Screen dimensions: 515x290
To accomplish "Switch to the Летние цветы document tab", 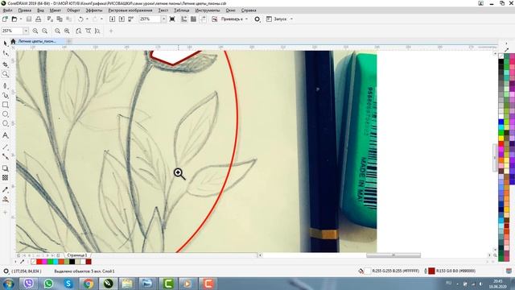I will coord(37,41).
